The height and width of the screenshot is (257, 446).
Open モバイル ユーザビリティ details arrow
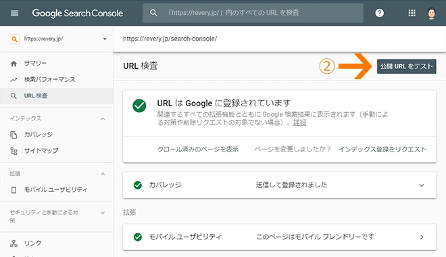[x=422, y=237]
